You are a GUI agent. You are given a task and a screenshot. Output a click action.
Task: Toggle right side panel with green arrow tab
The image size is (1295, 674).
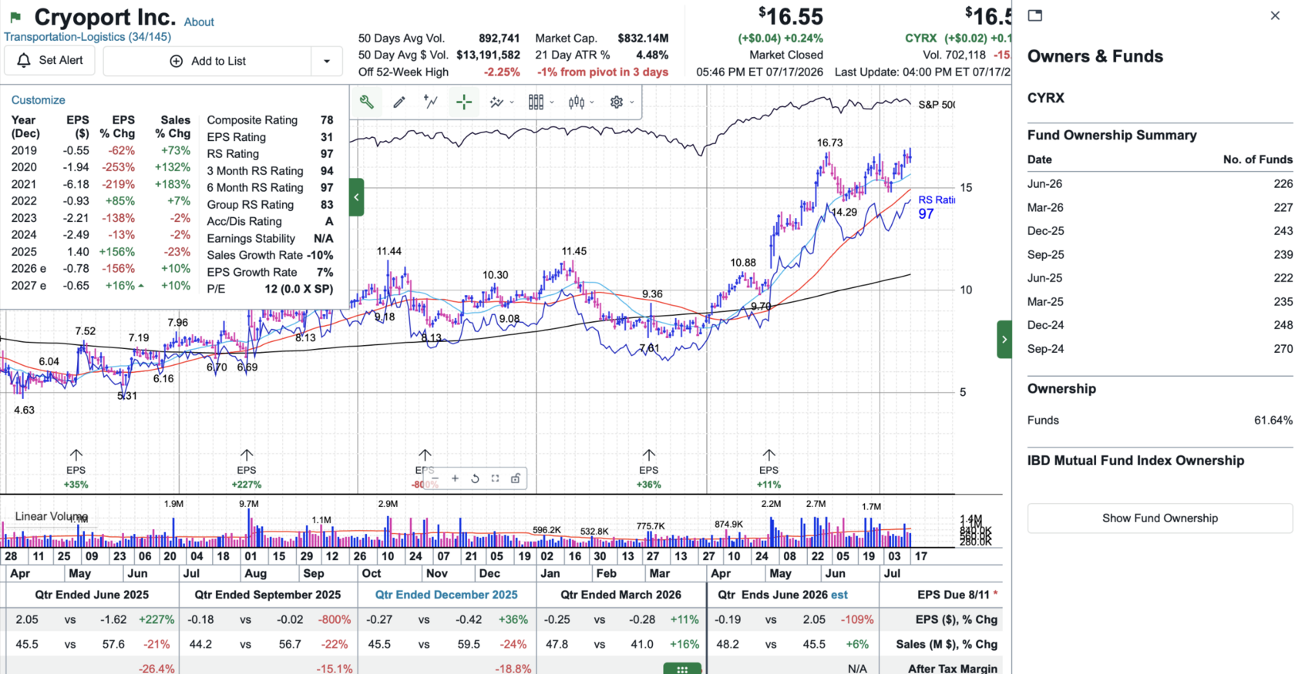coord(1004,339)
